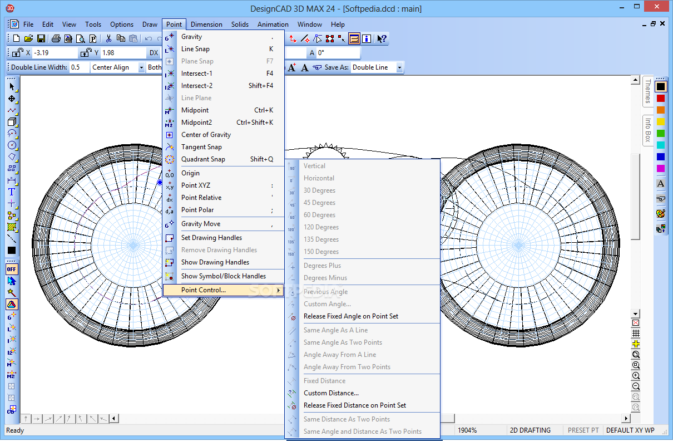Toggle the highlighted layers toolbar button
This screenshot has height=441, width=673.
click(x=354, y=38)
